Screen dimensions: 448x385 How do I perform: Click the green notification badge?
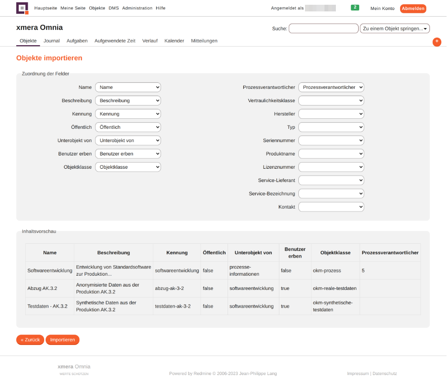(x=355, y=8)
